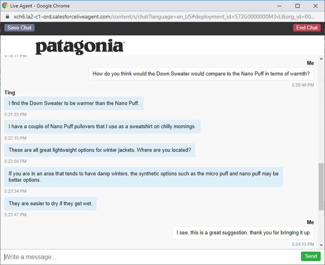Select message 'I find the Down Sweater to be warmer'
The image size is (325, 265).
tap(74, 103)
